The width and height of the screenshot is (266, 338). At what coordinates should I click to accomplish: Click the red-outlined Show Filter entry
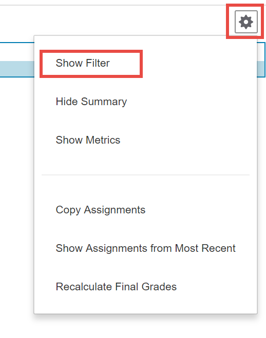click(x=91, y=64)
